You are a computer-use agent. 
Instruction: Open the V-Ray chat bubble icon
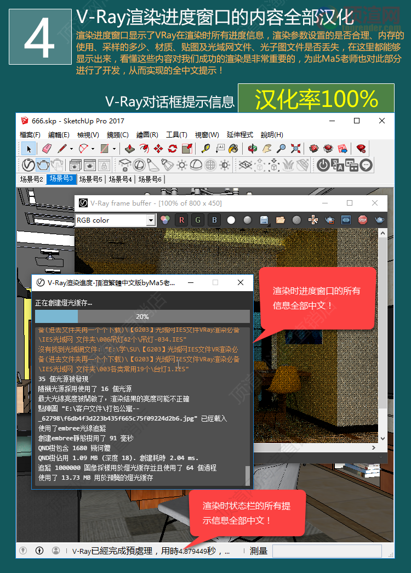click(366, 165)
